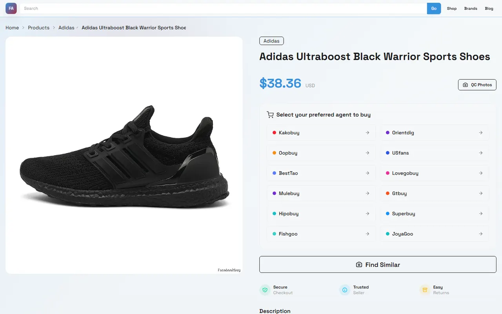
Task: Click the Find Similar button
Action: tap(378, 265)
